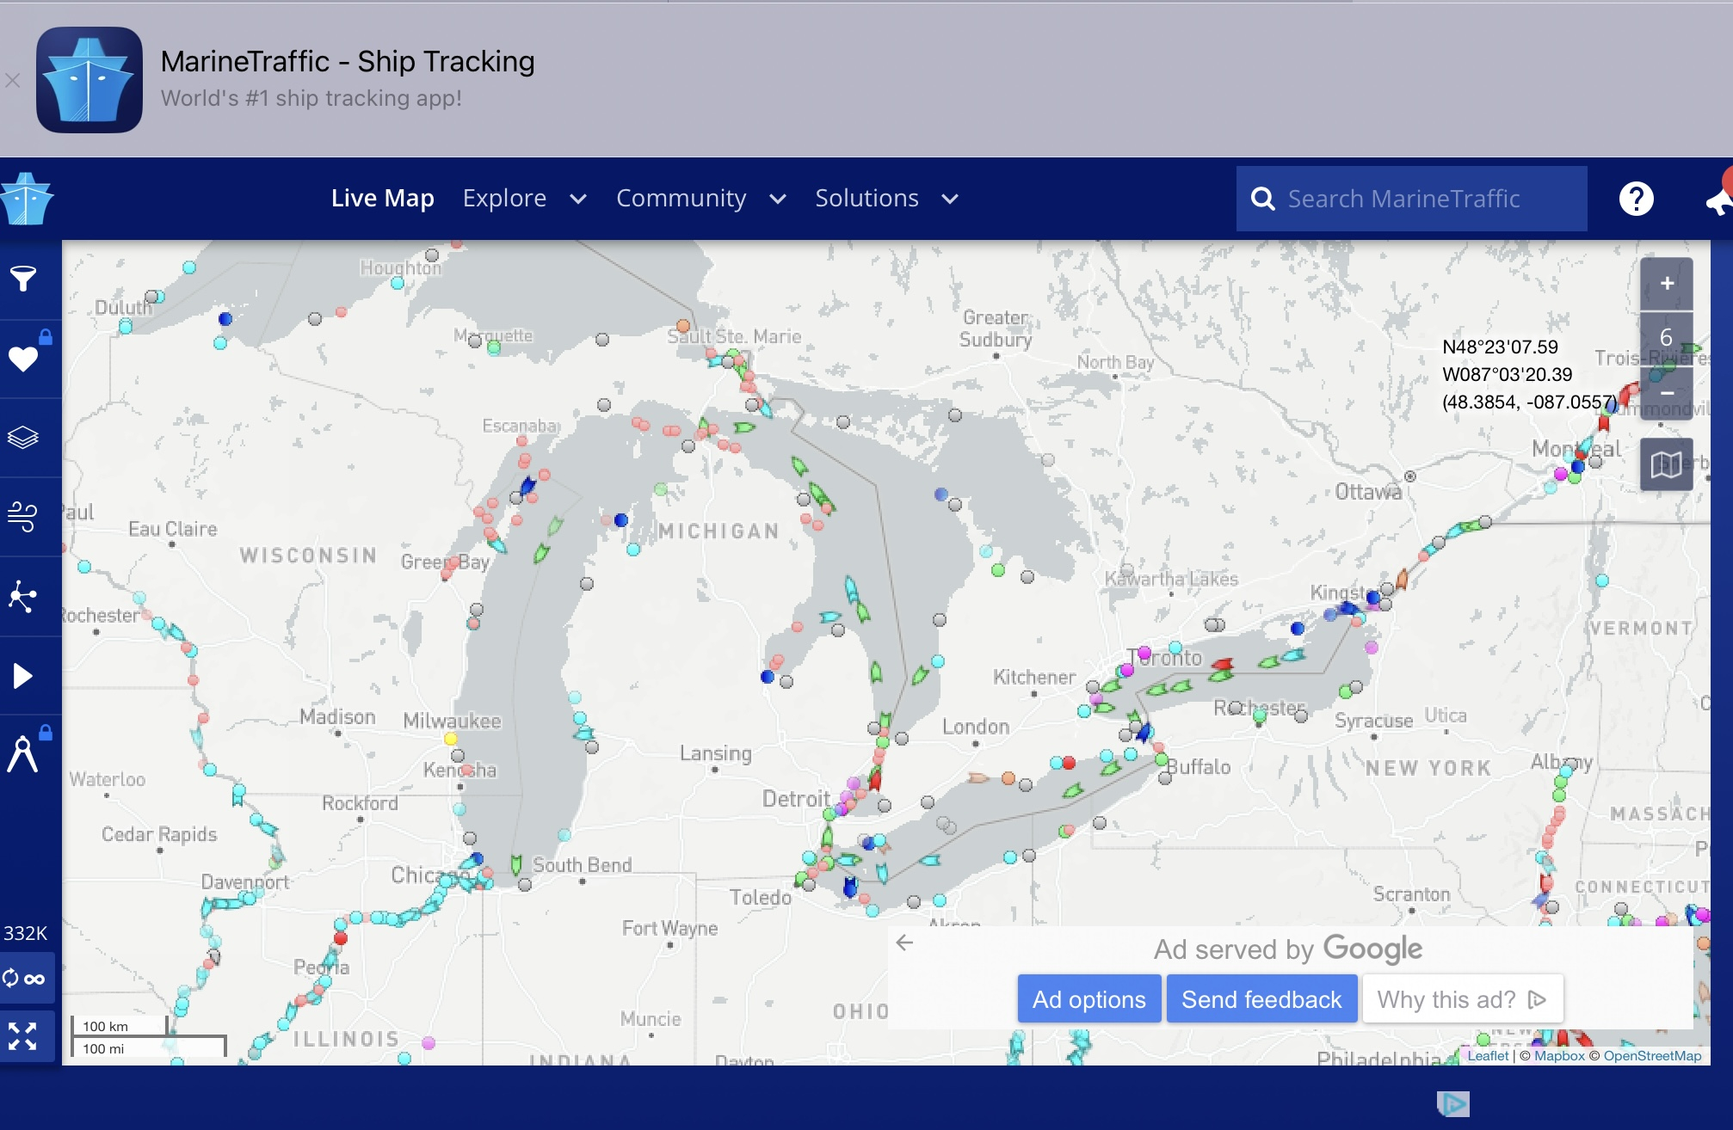Open the density maps network icon
The width and height of the screenshot is (1733, 1130).
(x=23, y=596)
